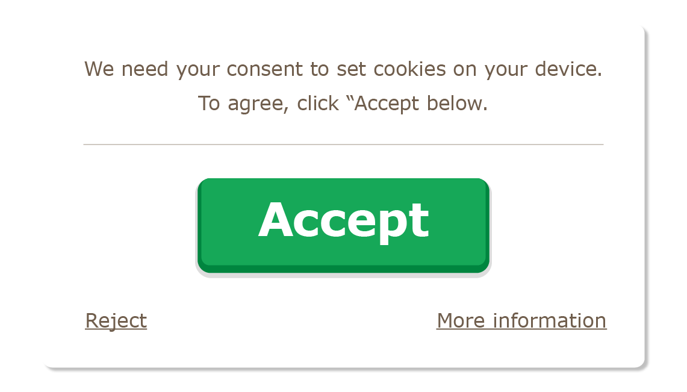Screen dimensions: 687x392
Task: Agree to cookies with the Accept button
Action: [x=343, y=225]
